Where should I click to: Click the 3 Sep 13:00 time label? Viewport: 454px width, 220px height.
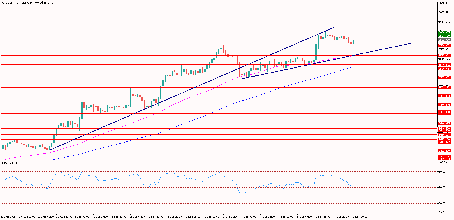pyautogui.click(x=212, y=217)
